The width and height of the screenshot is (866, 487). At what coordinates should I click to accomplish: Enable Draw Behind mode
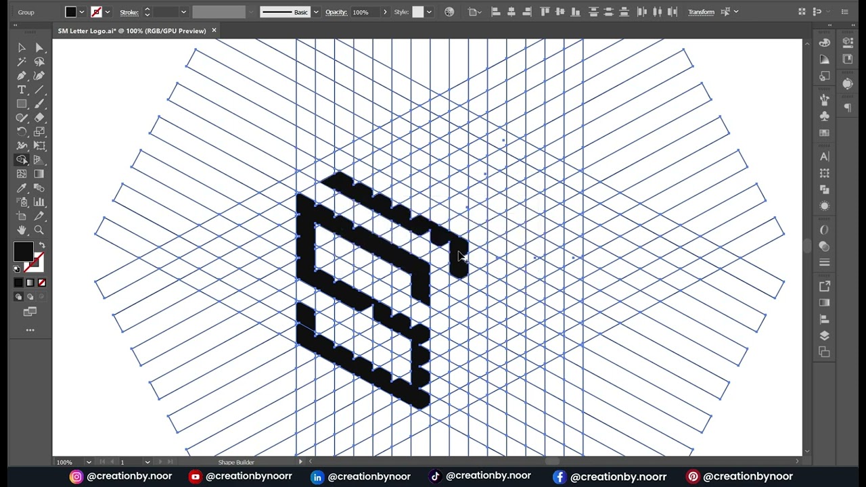click(x=30, y=297)
